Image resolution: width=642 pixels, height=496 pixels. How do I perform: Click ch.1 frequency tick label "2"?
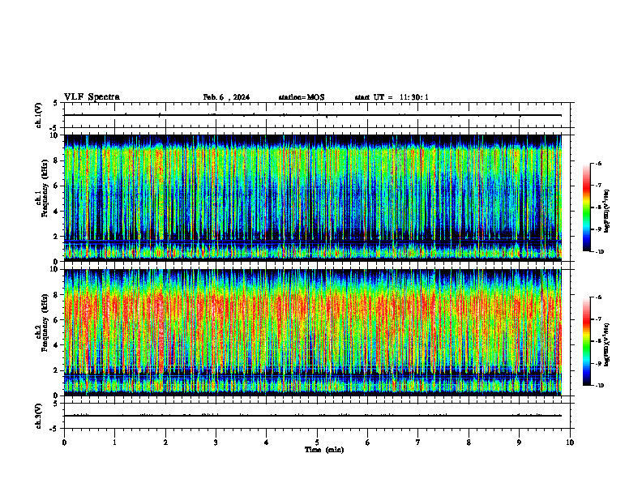(57, 237)
